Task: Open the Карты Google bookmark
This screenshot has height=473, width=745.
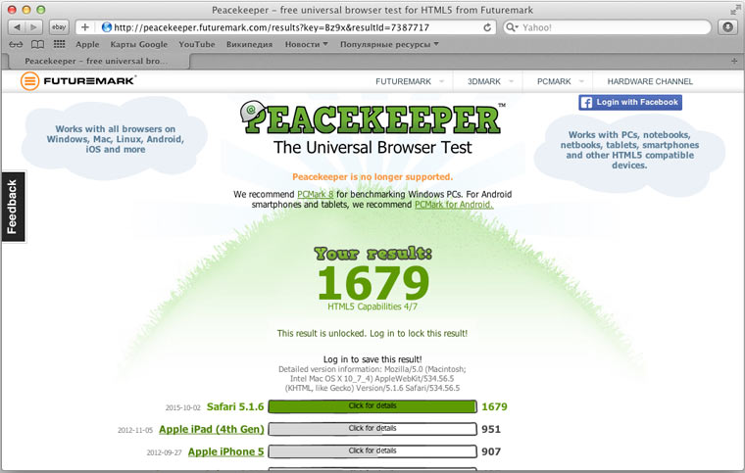Action: 139,44
